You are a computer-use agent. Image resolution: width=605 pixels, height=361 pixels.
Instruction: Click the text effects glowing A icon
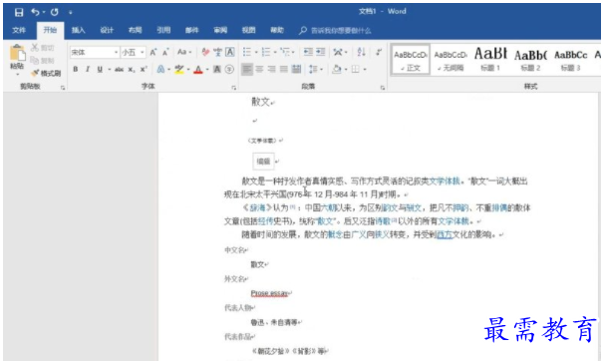pyautogui.click(x=160, y=70)
